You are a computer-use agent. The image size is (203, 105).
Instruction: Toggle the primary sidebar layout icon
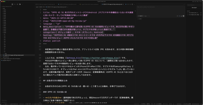point(193,2)
